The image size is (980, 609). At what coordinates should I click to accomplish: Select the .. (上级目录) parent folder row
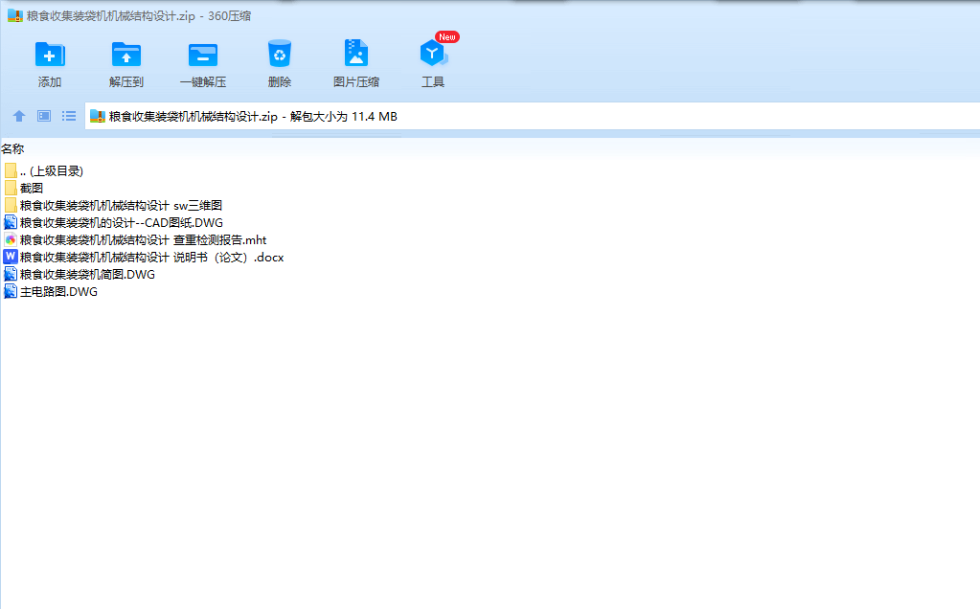(x=44, y=171)
